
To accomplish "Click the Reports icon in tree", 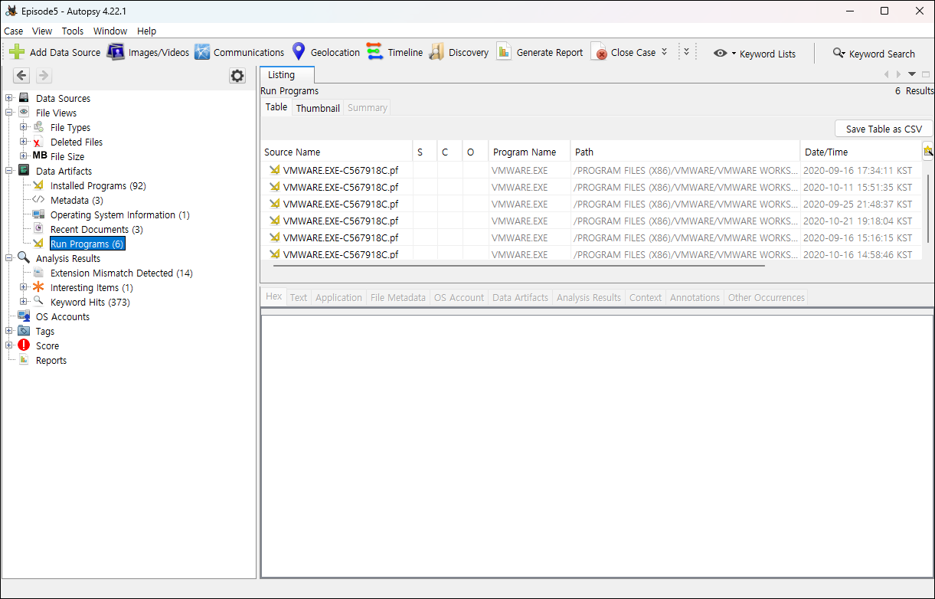I will pyautogui.click(x=24, y=360).
